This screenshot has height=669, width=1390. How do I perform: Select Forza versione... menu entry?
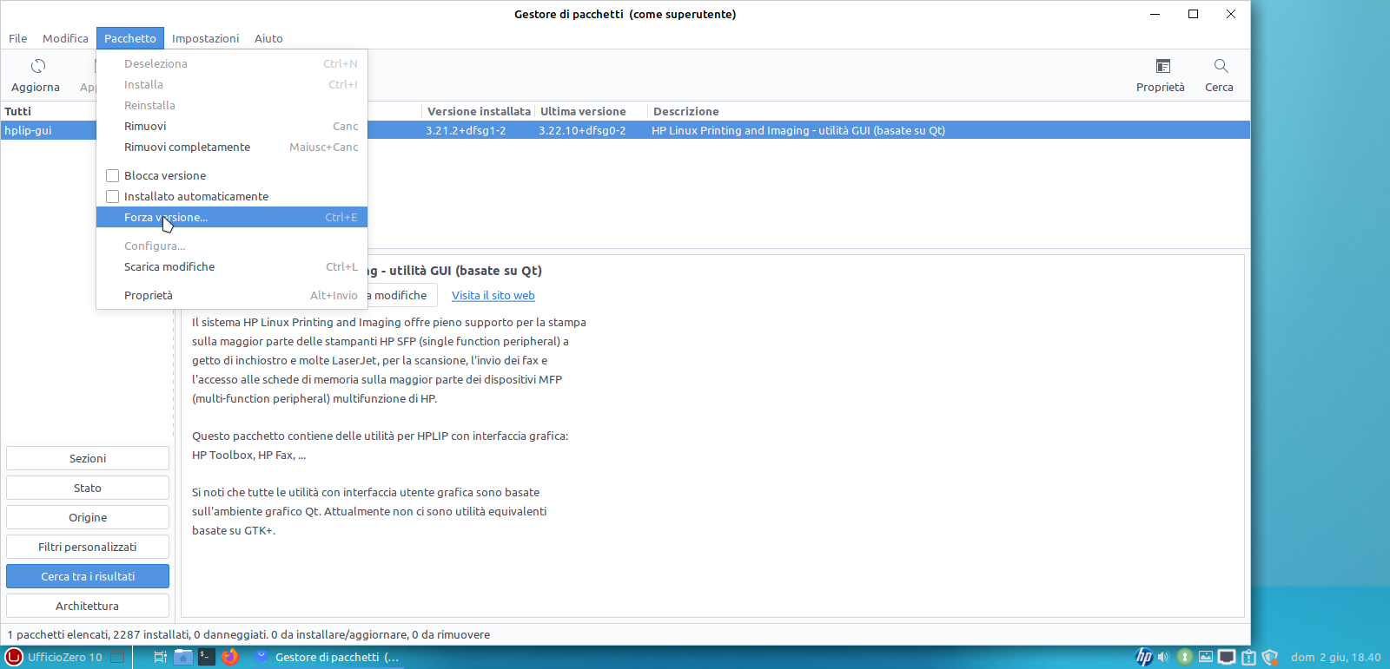(232, 217)
